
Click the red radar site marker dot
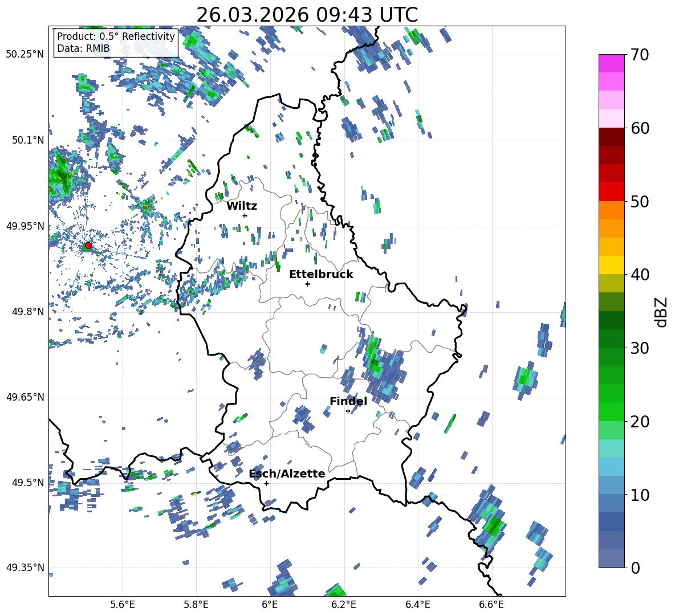tap(88, 246)
